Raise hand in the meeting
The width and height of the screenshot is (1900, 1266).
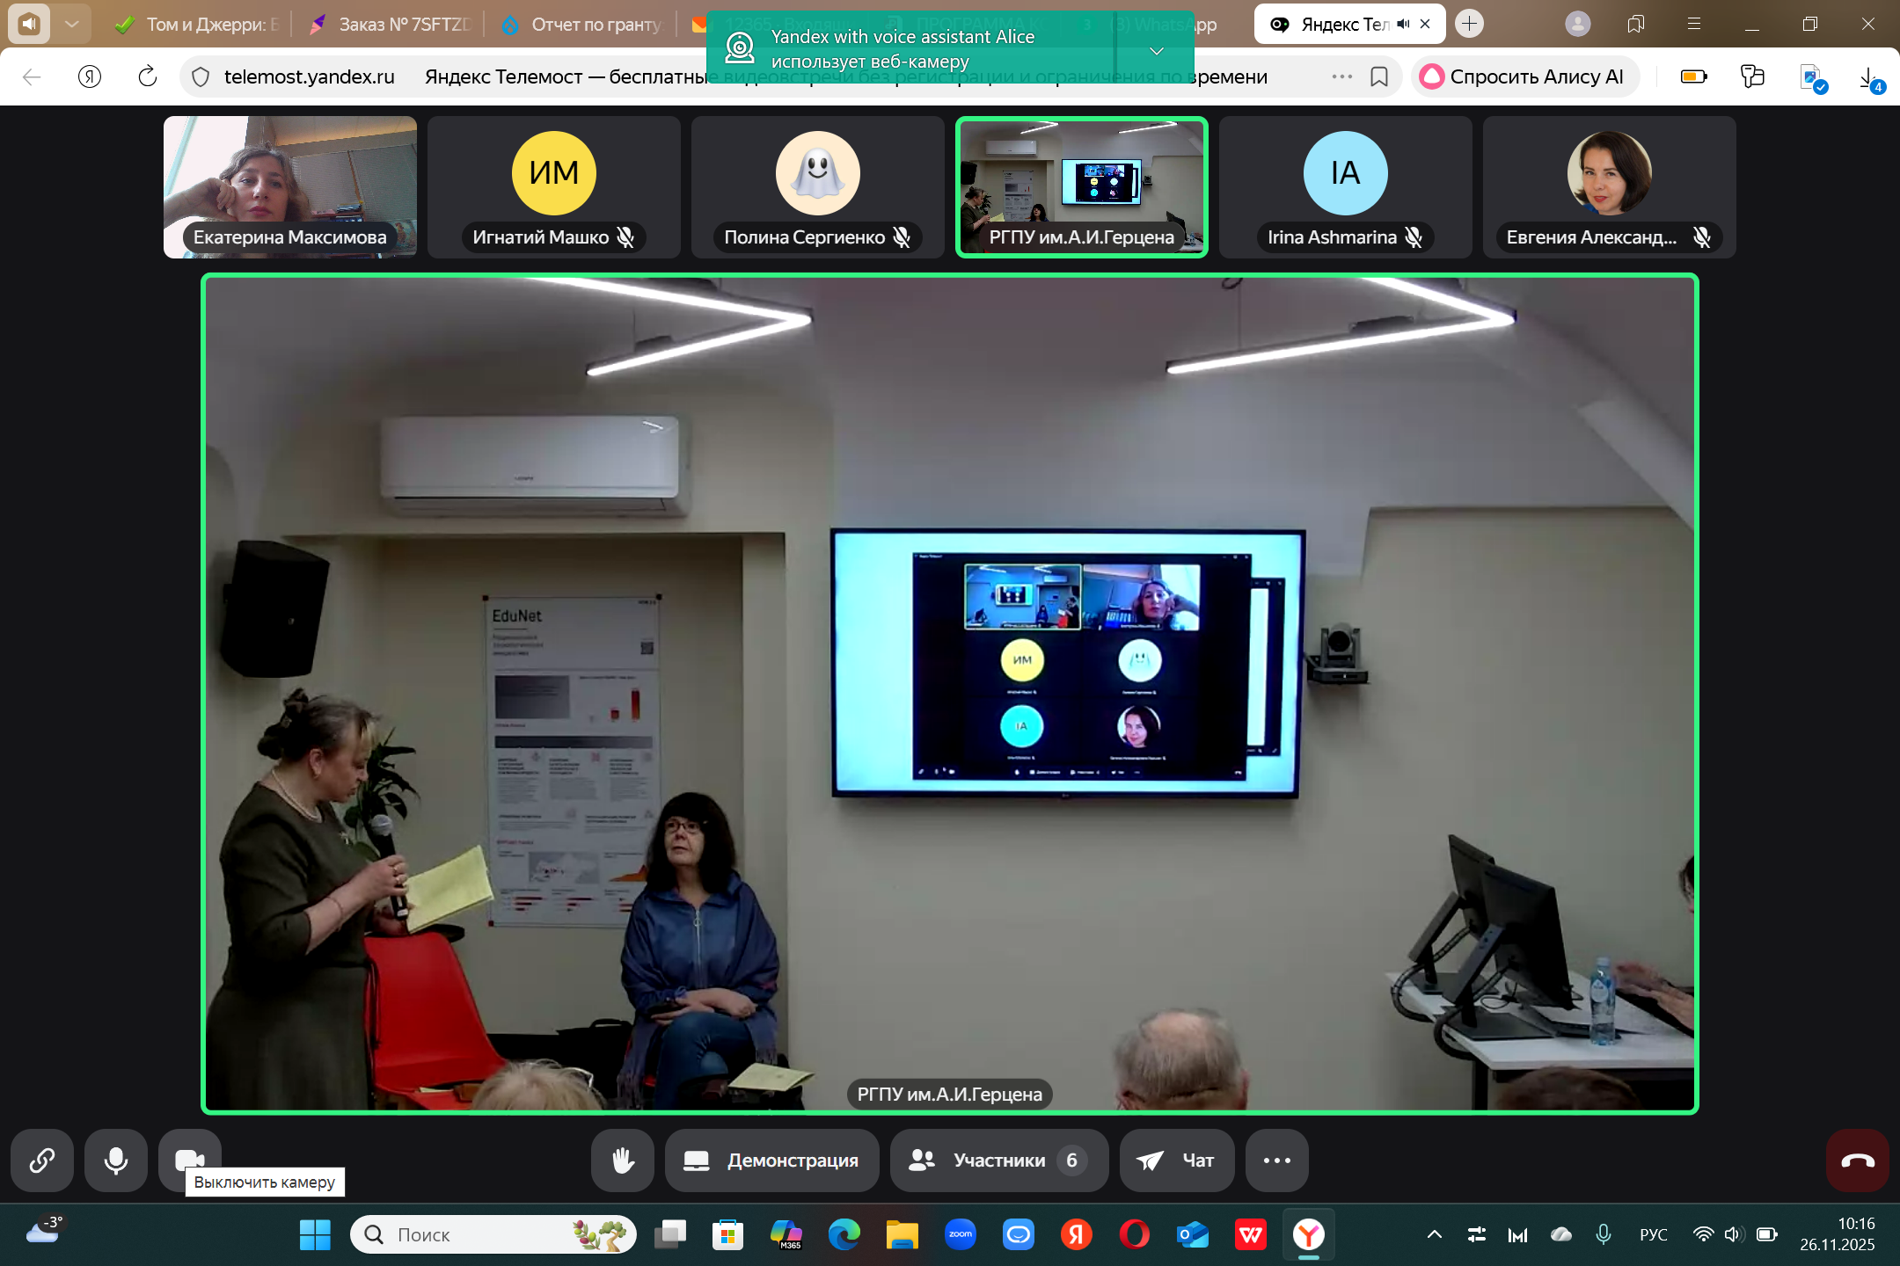click(622, 1160)
